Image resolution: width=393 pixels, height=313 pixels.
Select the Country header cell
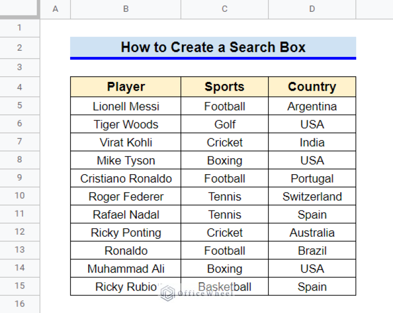click(x=312, y=87)
